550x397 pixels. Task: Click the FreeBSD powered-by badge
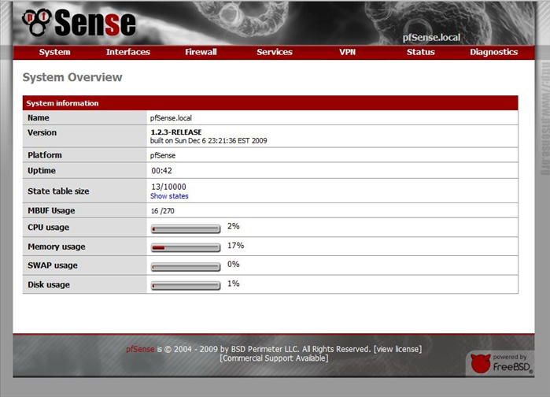click(501, 364)
